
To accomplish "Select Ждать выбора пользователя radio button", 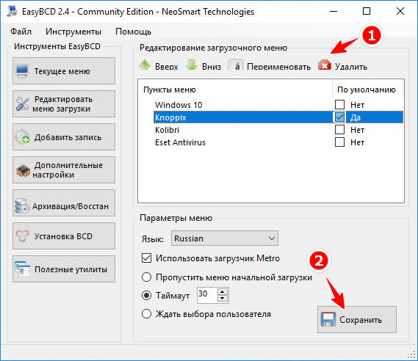I will coord(147,314).
